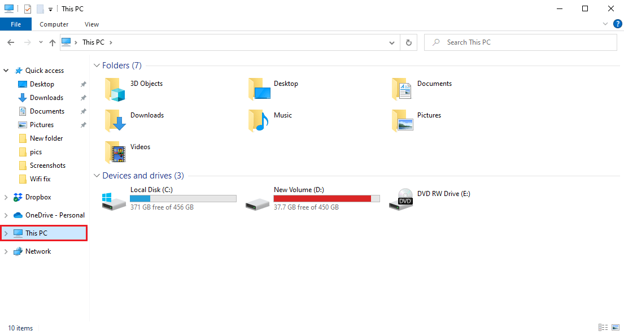Click the Quick access label

pos(45,71)
